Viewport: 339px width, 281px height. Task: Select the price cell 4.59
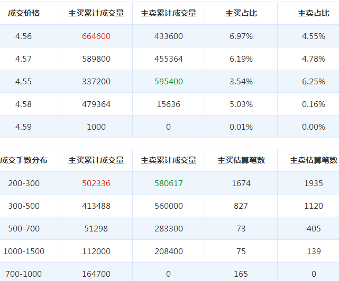(23, 127)
